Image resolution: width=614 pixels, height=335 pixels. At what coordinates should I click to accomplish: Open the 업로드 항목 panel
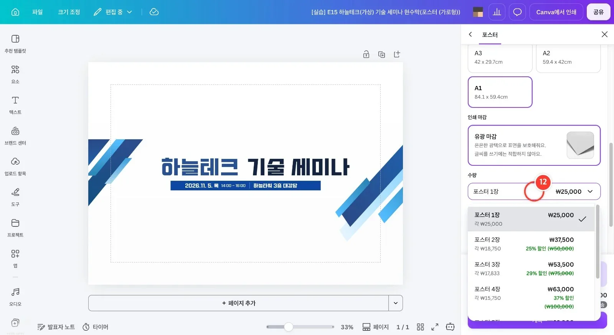click(15, 166)
